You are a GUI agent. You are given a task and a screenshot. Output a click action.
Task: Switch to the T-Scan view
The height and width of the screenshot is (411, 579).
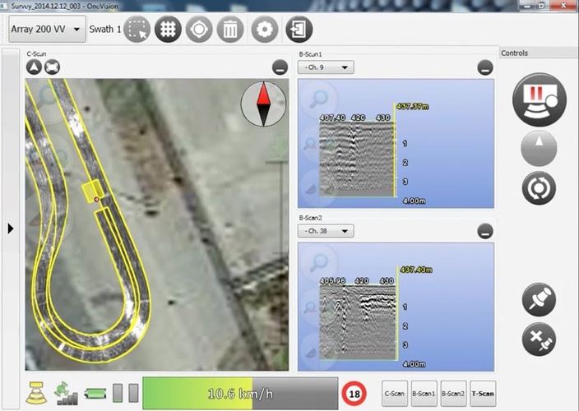point(484,393)
